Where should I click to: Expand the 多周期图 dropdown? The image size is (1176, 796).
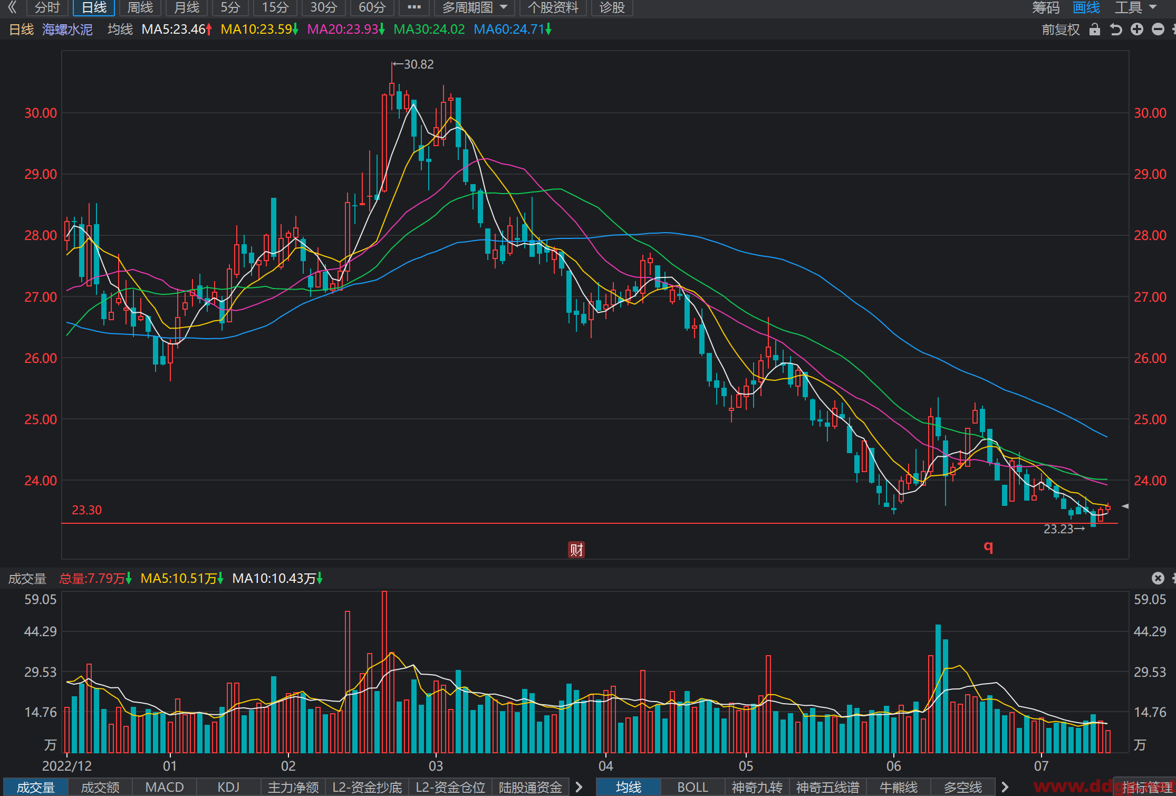pos(474,7)
